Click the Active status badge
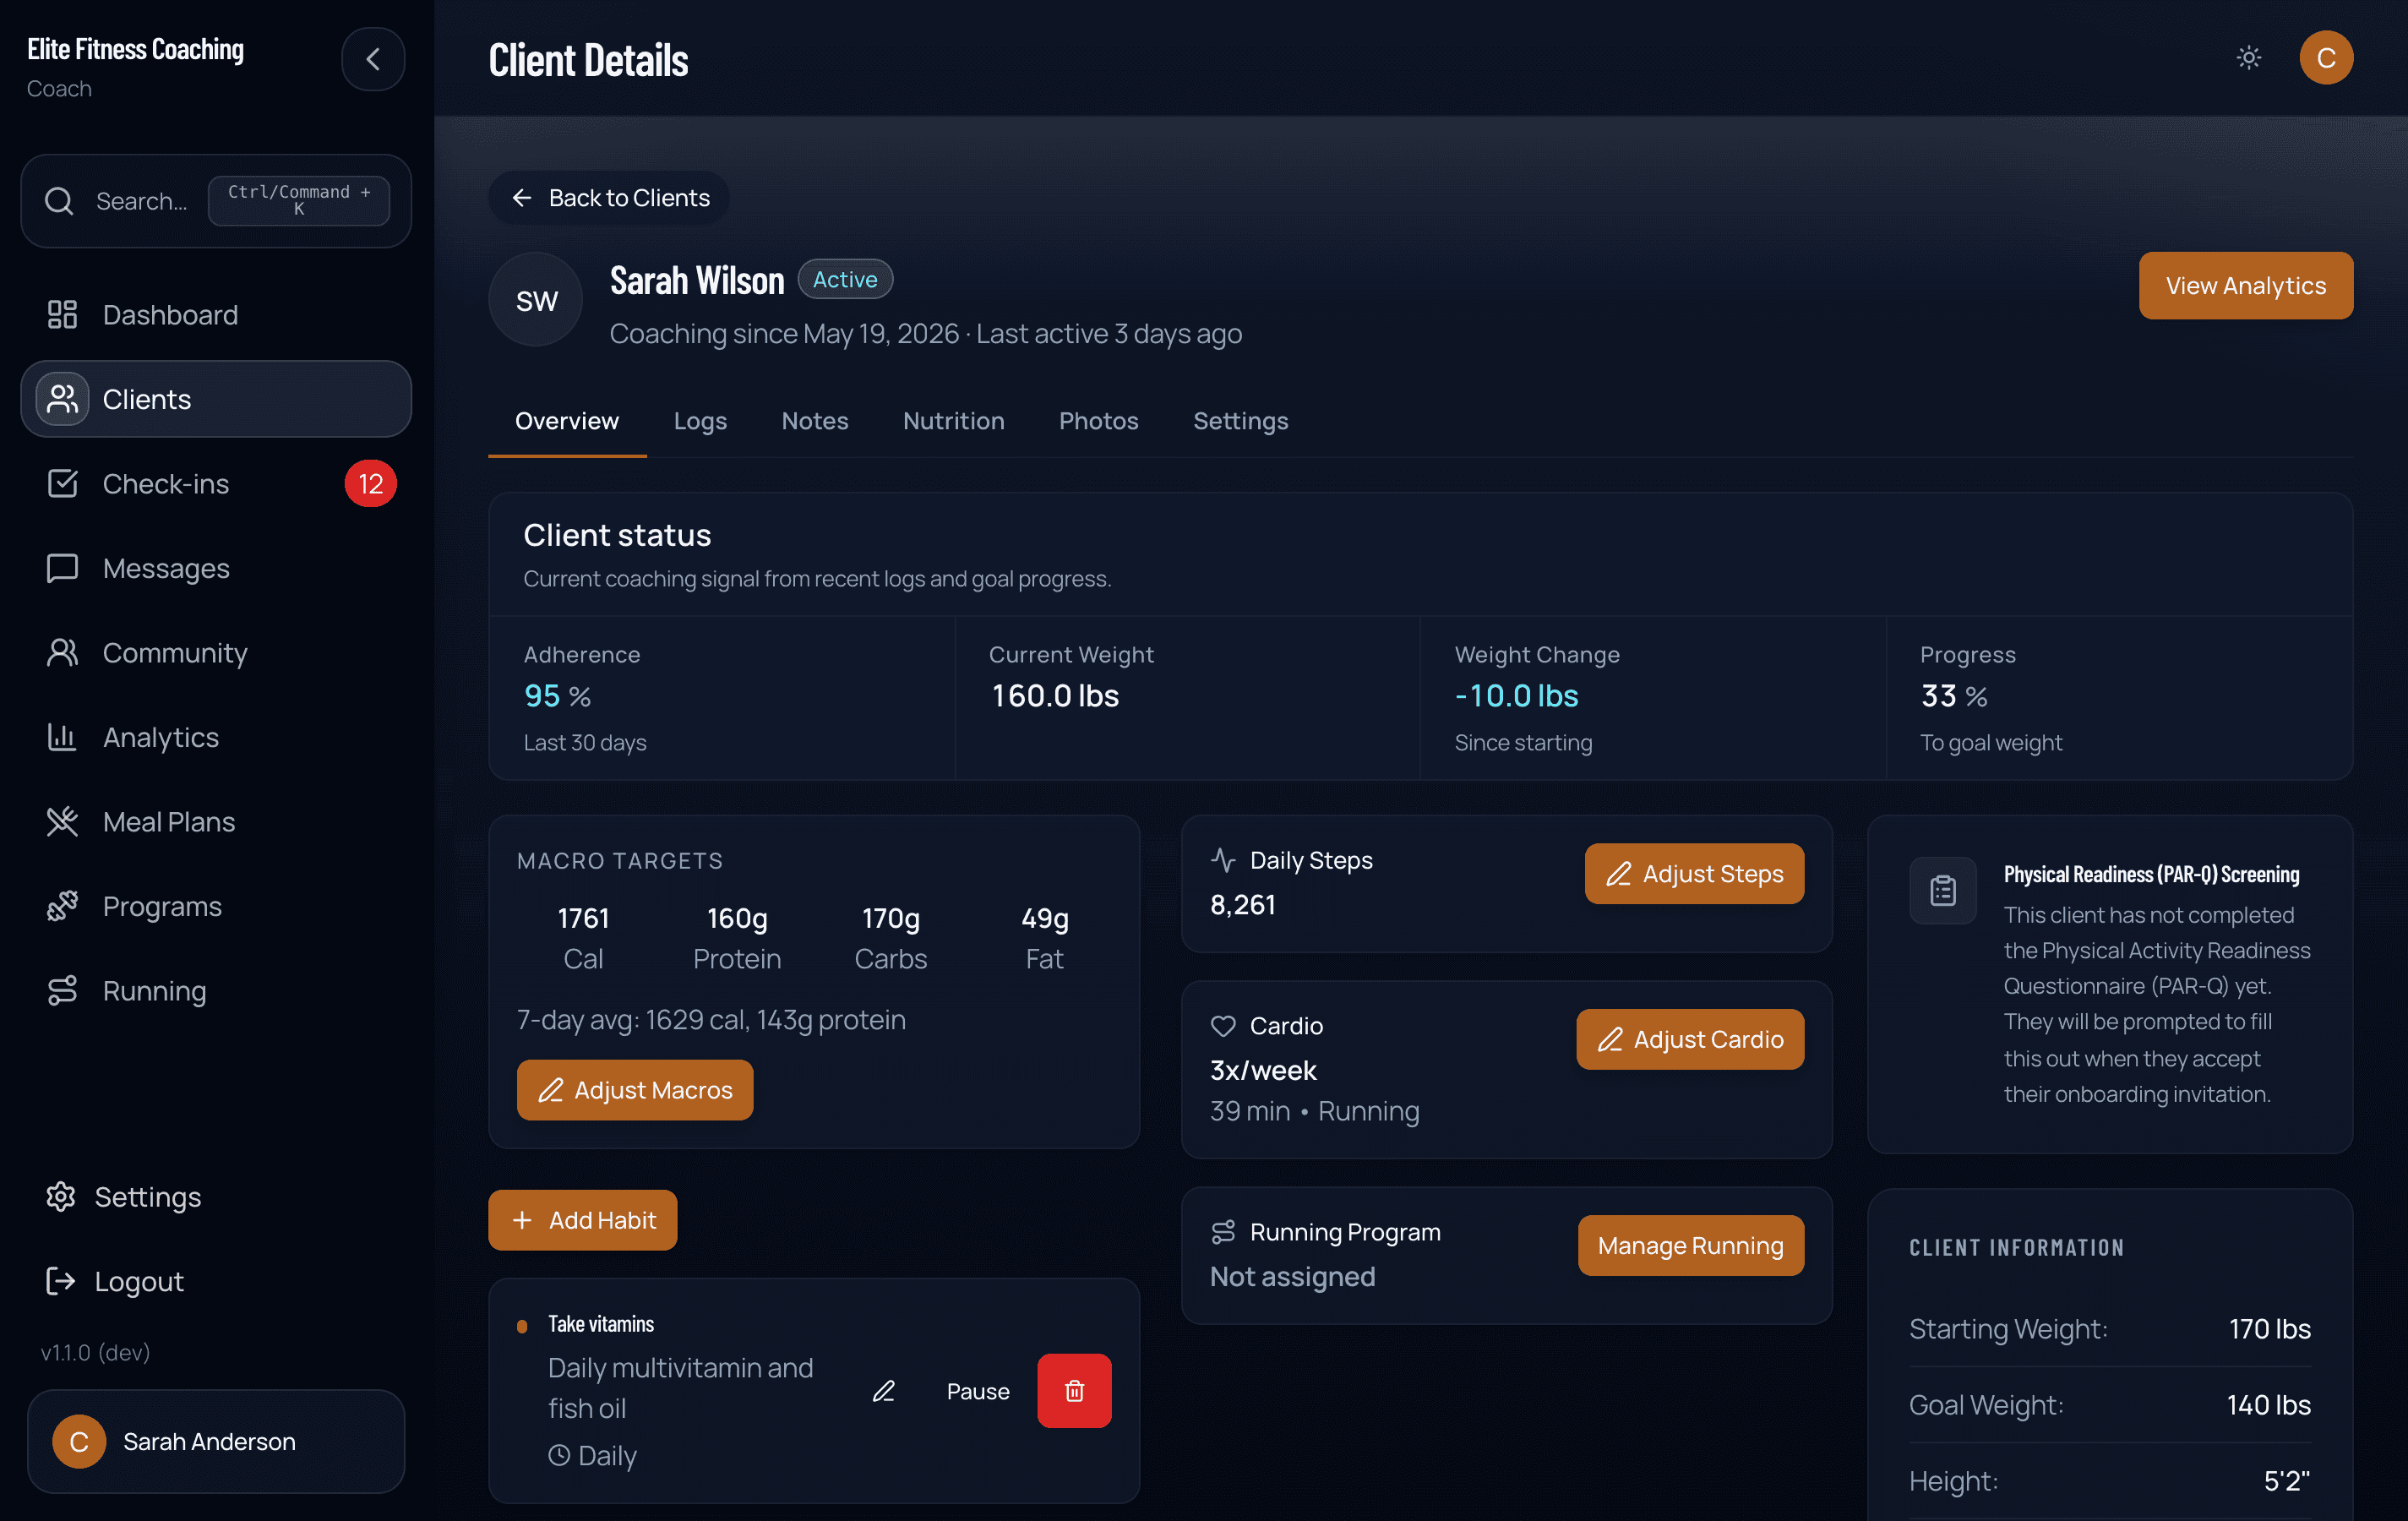2408x1521 pixels. [845, 279]
